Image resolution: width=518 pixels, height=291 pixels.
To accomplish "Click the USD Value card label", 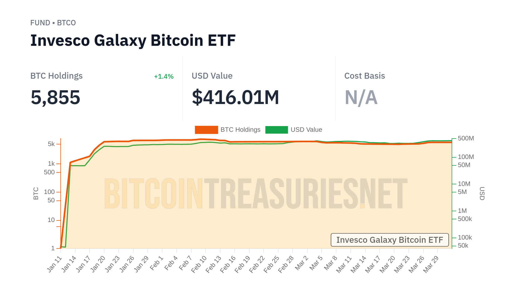I will click(212, 76).
